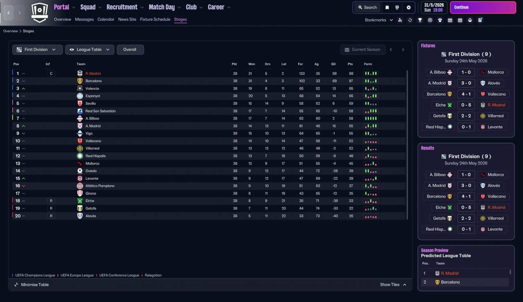Click the circular pie bookmark icon
The width and height of the screenshot is (523, 302).
point(430,20)
